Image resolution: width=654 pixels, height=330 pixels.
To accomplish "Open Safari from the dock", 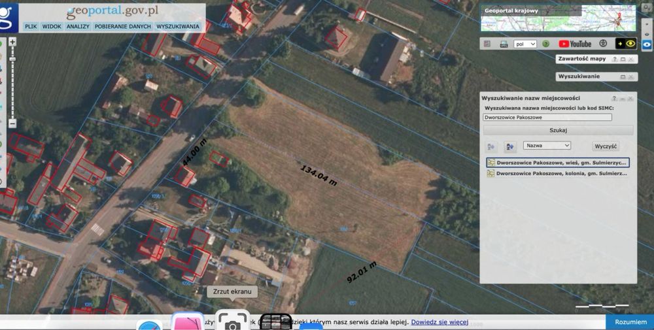I will pos(149,325).
